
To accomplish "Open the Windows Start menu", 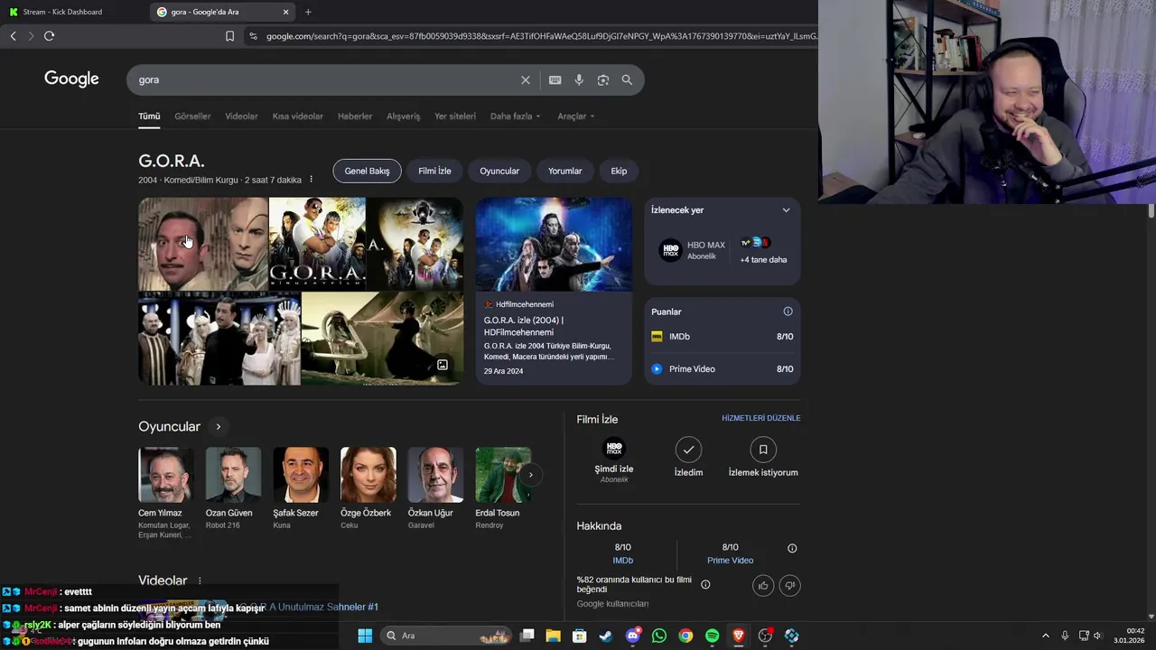I will tap(365, 636).
